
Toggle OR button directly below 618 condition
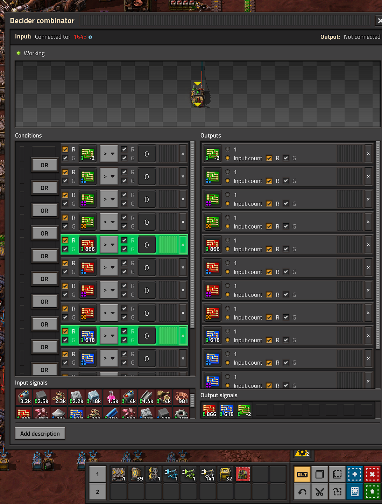[44, 347]
